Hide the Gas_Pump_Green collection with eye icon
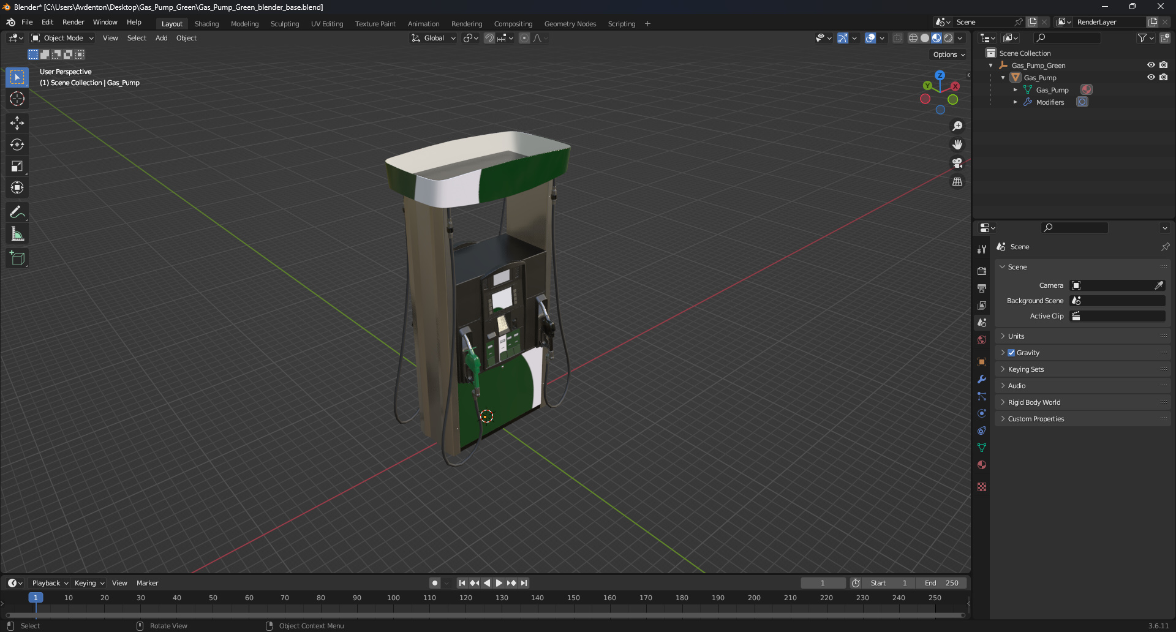 (x=1151, y=65)
